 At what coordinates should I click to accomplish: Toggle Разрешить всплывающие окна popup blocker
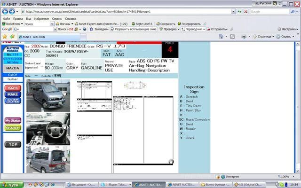pyautogui.click(x=134, y=29)
